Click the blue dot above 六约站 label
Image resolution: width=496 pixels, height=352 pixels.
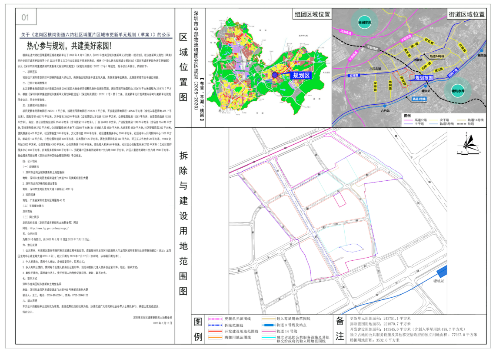(385, 106)
